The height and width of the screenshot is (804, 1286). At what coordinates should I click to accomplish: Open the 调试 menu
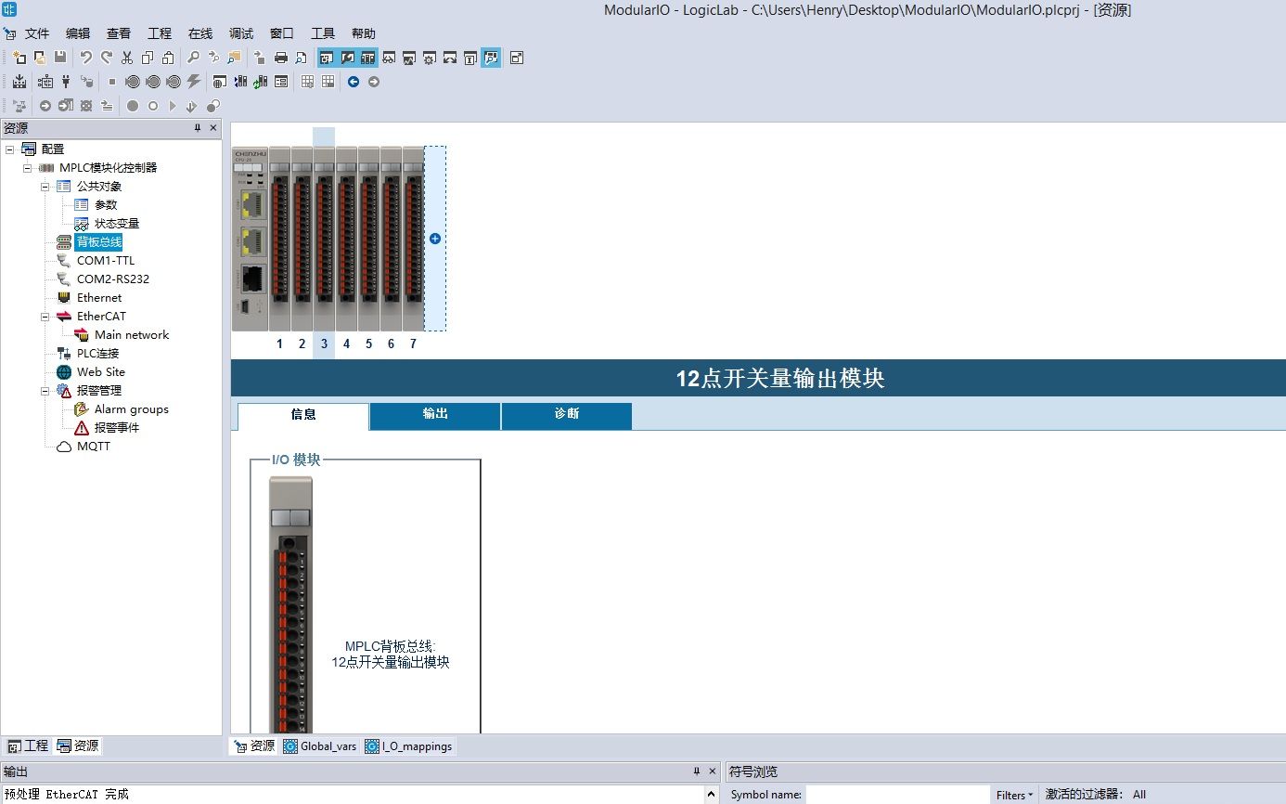pyautogui.click(x=240, y=32)
